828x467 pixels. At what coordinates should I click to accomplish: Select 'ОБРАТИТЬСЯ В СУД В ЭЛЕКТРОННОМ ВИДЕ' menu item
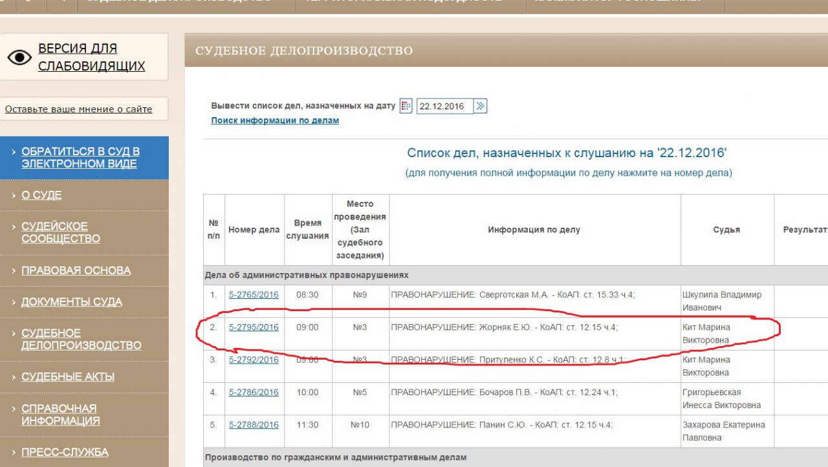click(x=80, y=158)
